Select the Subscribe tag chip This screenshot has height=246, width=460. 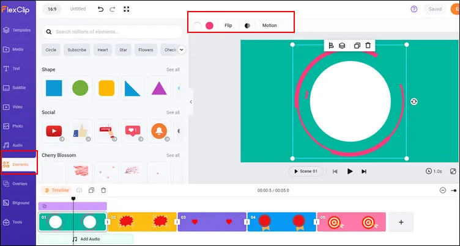(x=77, y=50)
